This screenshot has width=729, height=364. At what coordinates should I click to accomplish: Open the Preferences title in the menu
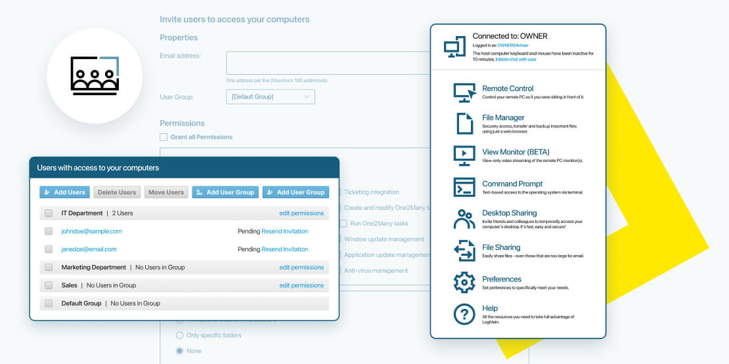coord(502,279)
